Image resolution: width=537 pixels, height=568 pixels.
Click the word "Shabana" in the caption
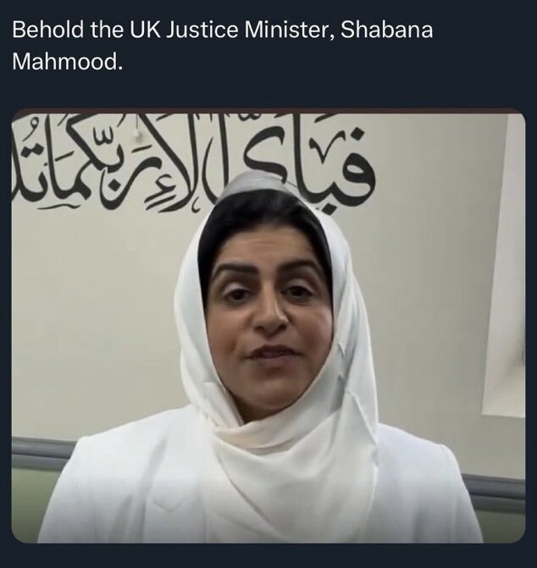click(386, 30)
